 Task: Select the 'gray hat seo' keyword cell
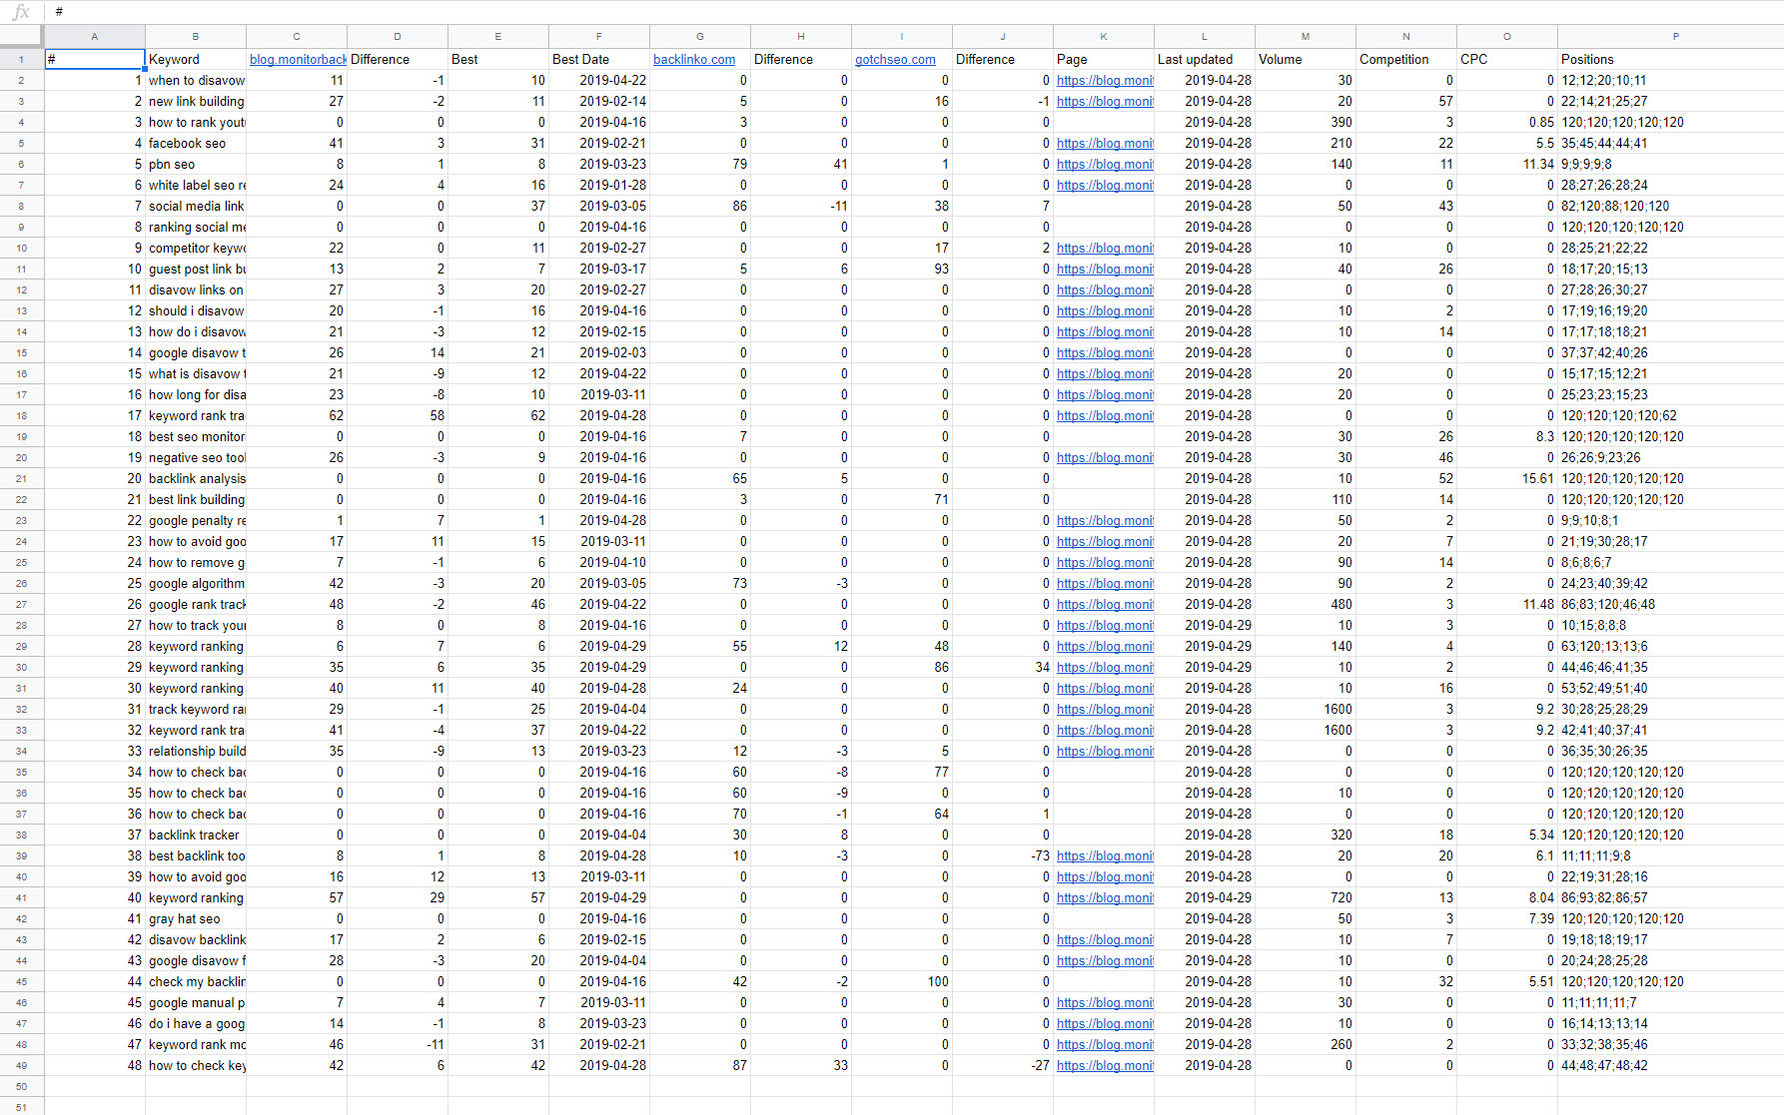pos(196,919)
